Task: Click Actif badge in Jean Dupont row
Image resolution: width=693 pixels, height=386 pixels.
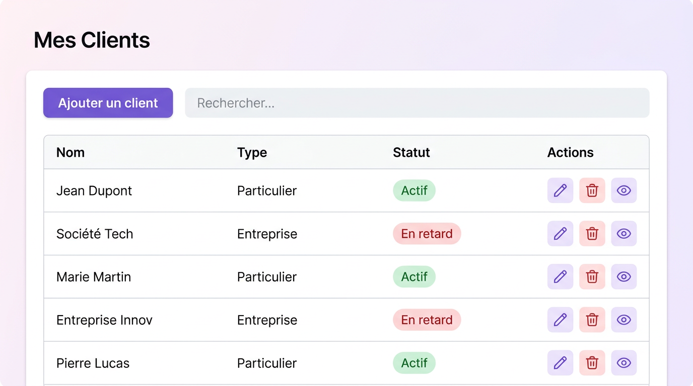Action: [x=414, y=190]
